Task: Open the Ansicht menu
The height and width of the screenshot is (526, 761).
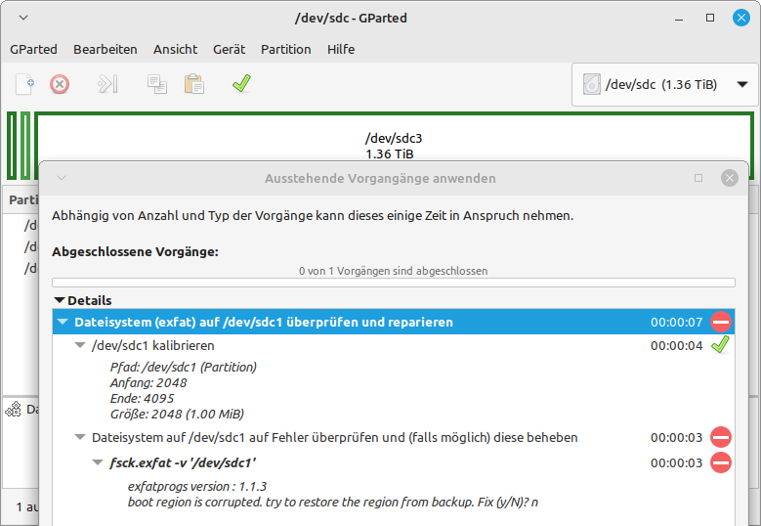Action: [x=175, y=50]
